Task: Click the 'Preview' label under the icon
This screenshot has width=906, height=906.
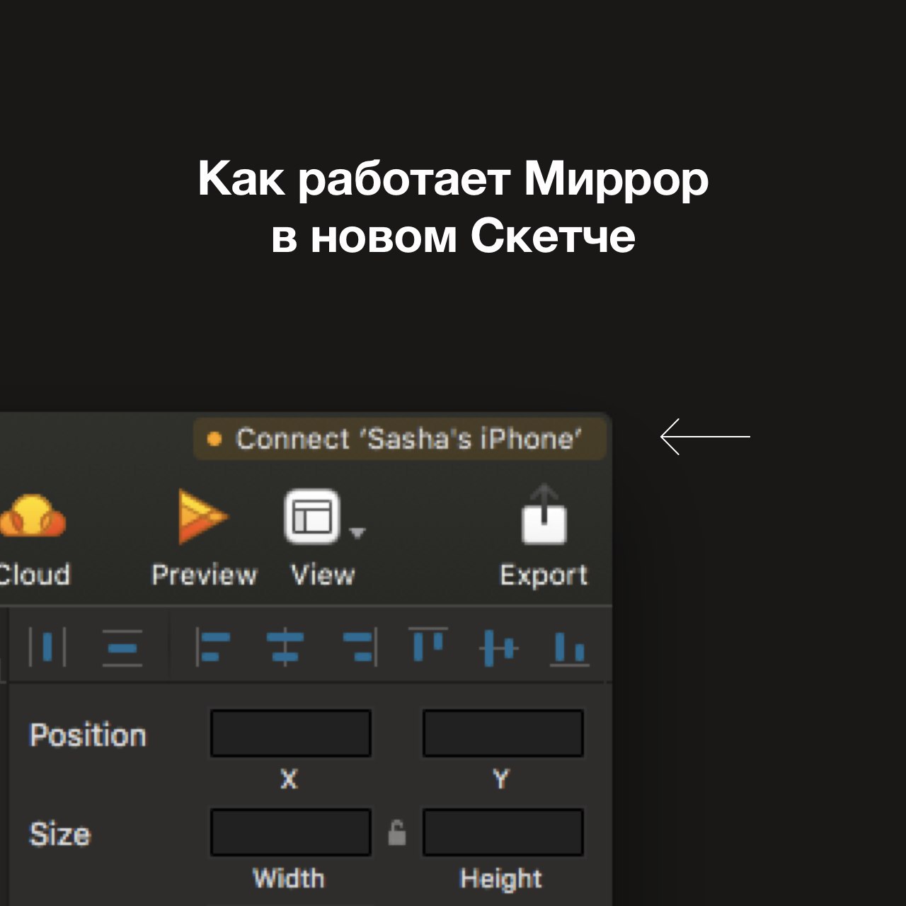Action: tap(204, 575)
